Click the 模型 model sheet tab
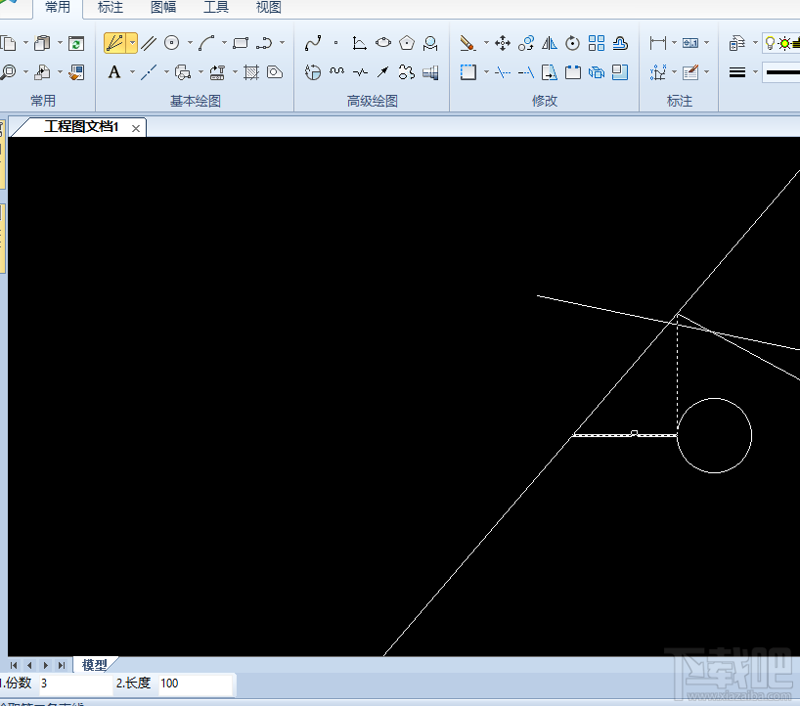The image size is (800, 706). 95,665
